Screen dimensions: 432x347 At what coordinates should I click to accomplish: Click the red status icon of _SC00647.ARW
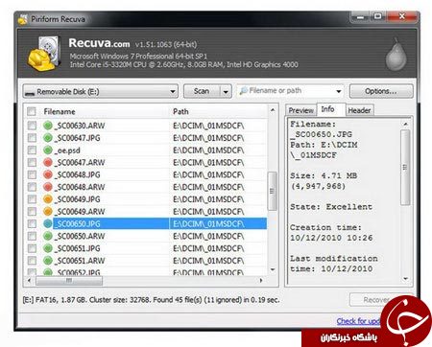point(48,162)
